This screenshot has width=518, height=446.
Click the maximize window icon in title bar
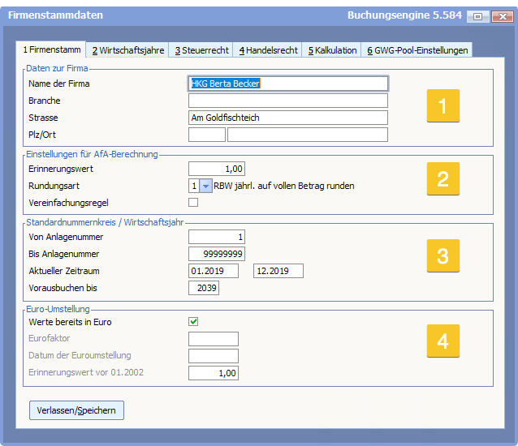point(479,15)
